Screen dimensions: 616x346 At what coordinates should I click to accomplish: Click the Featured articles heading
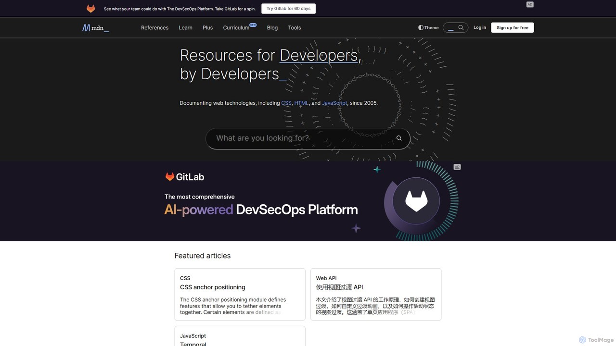click(x=203, y=256)
